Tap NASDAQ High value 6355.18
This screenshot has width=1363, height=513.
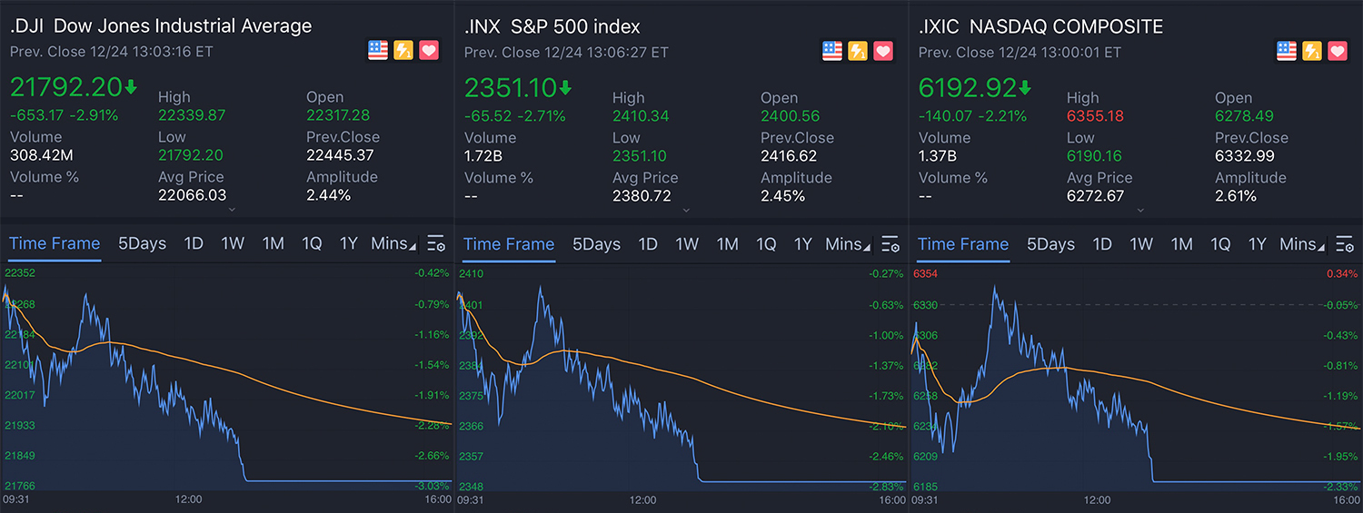point(1095,115)
